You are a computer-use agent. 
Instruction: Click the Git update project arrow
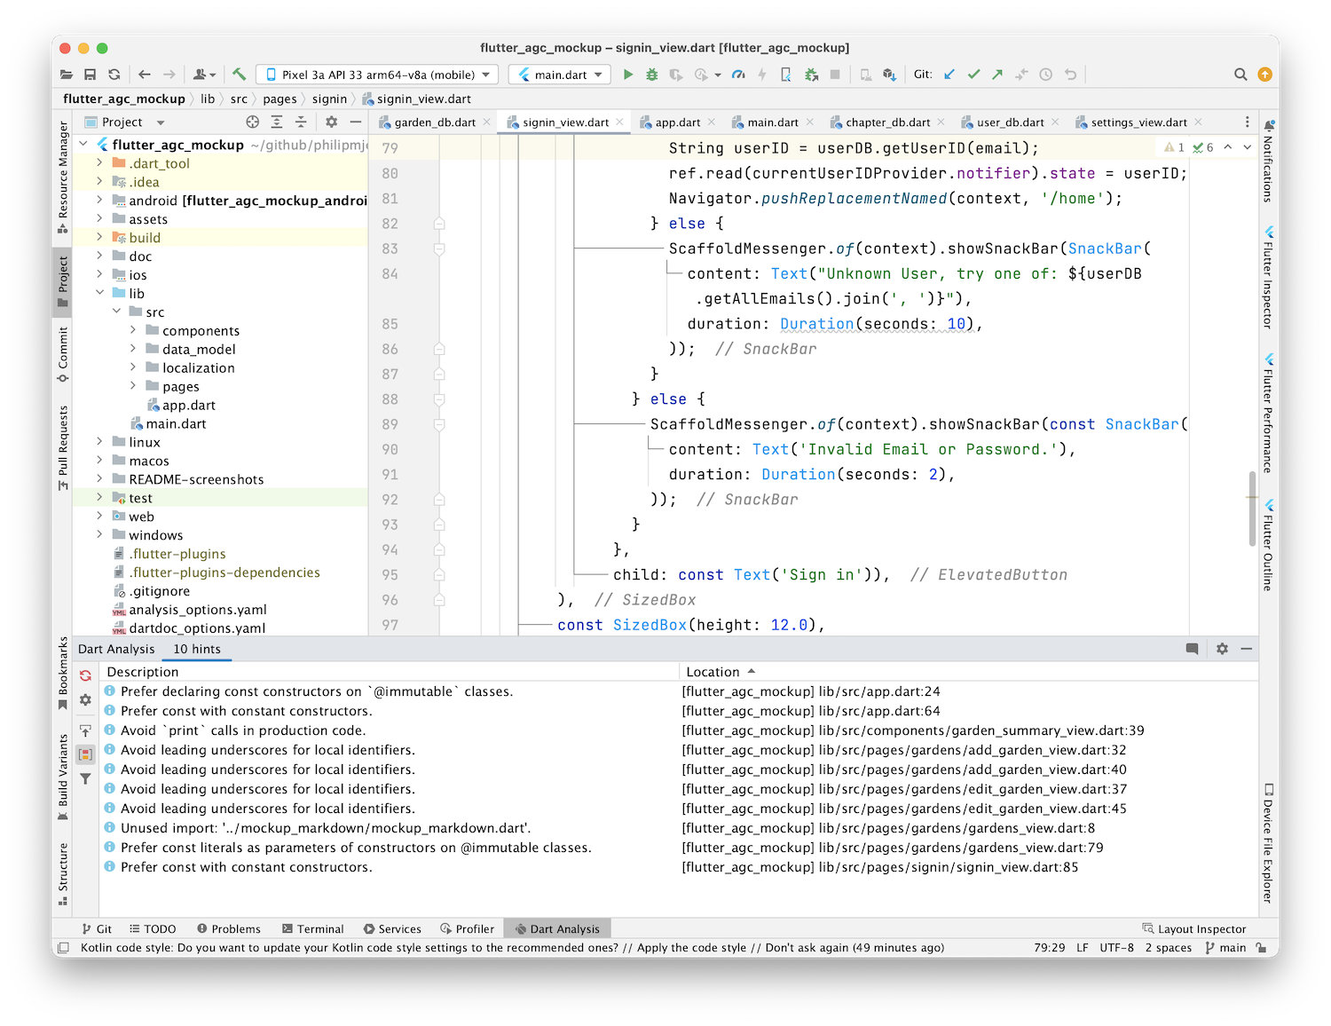(x=949, y=75)
